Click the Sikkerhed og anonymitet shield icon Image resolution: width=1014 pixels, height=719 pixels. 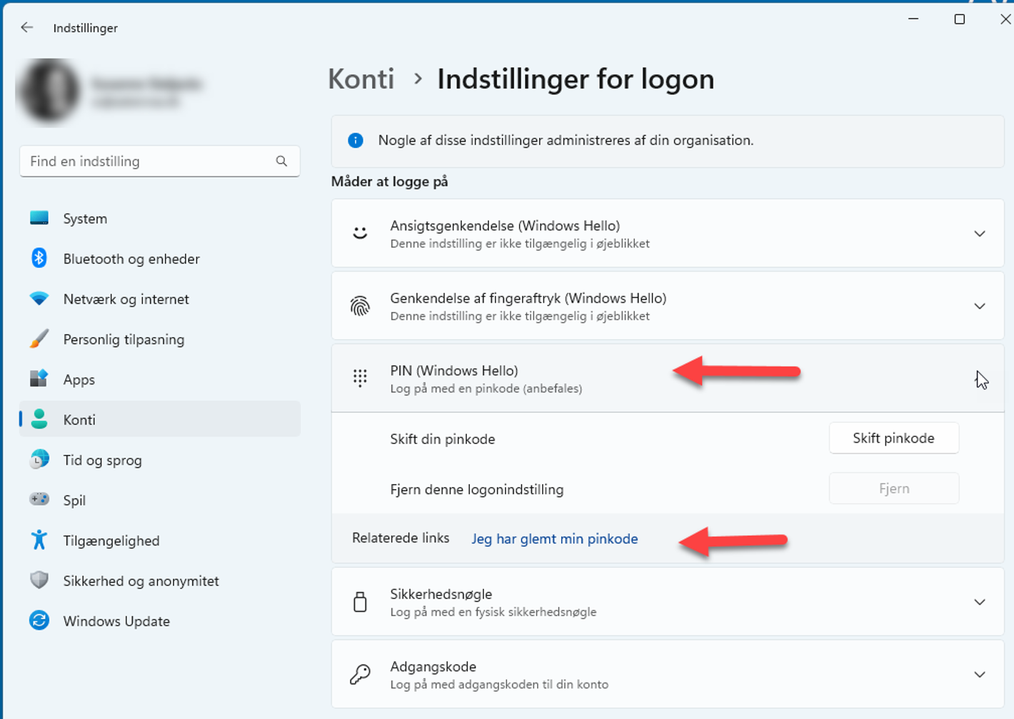[x=39, y=580]
